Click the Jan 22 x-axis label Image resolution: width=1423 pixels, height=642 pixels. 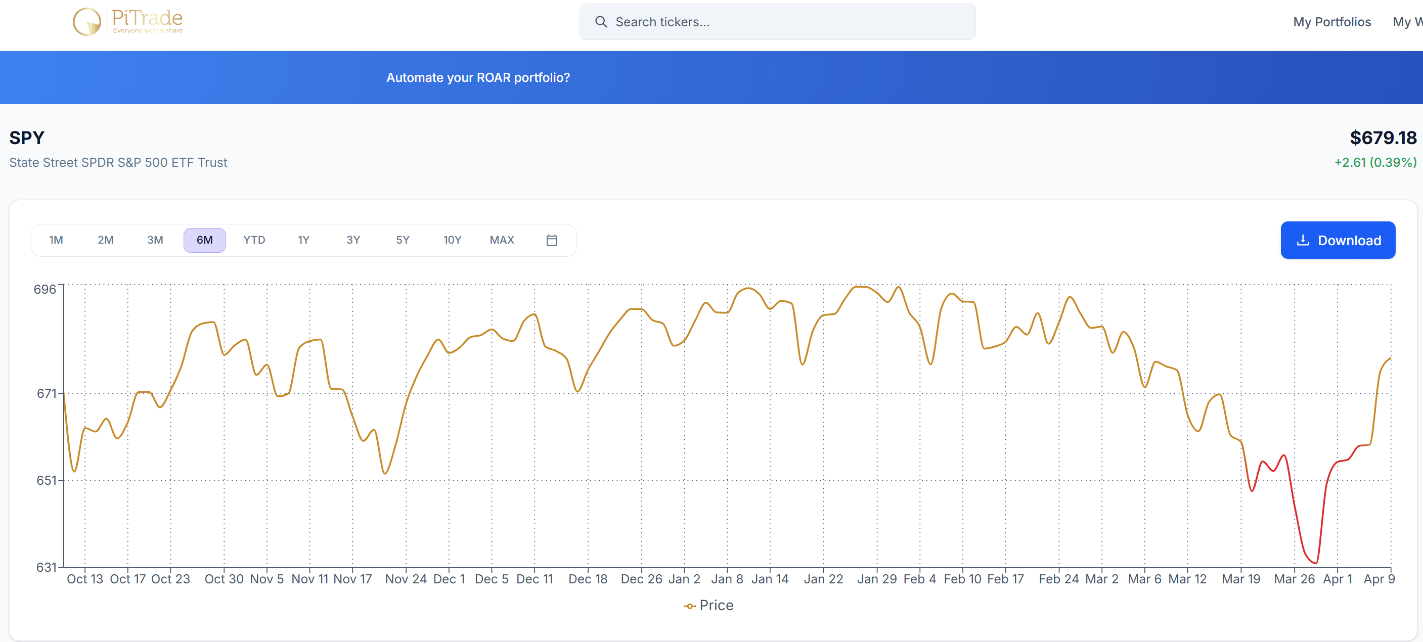pyautogui.click(x=823, y=579)
